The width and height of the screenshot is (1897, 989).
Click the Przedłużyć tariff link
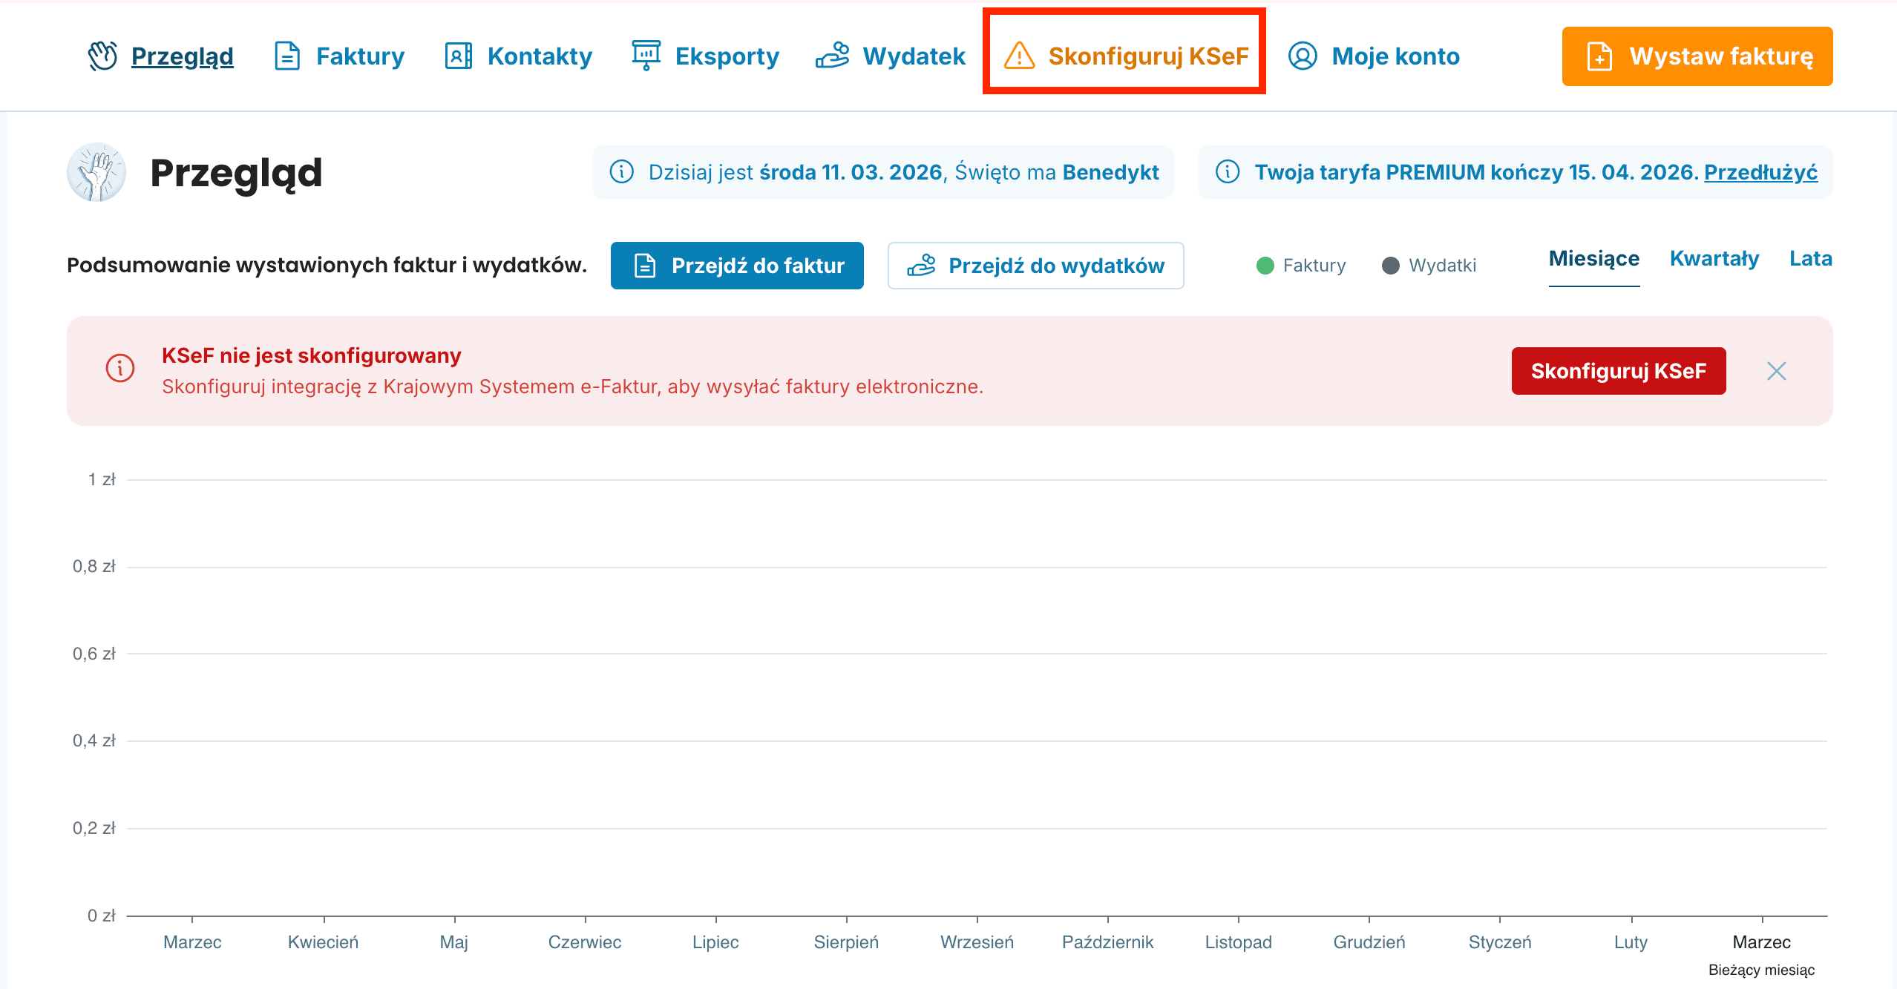click(x=1760, y=172)
